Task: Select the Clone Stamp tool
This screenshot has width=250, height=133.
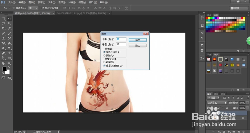Action: 3,38
